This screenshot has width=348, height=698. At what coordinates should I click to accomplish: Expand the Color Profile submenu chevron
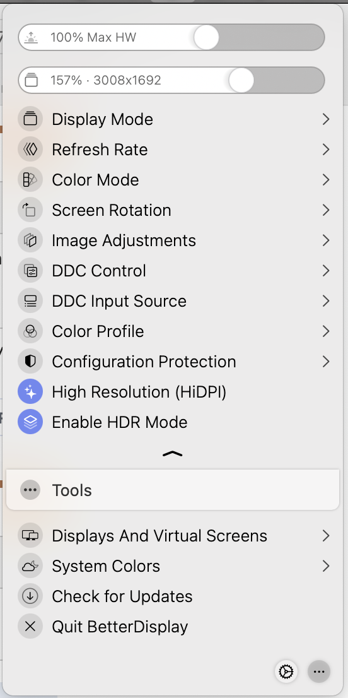[x=326, y=331]
